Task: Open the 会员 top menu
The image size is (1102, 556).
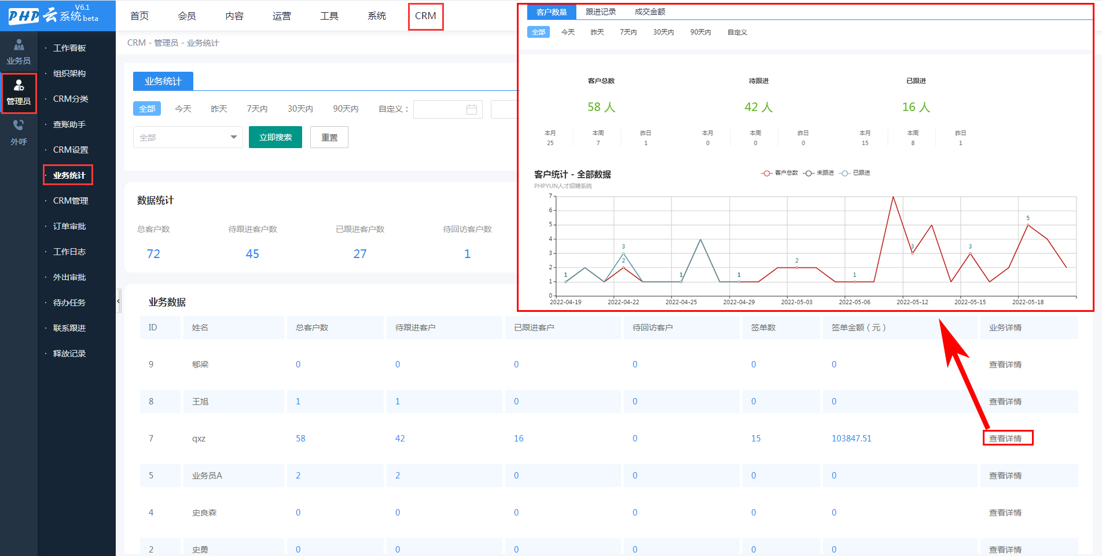Action: pyautogui.click(x=187, y=16)
